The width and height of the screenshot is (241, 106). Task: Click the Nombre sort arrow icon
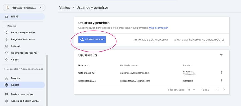[88, 65]
